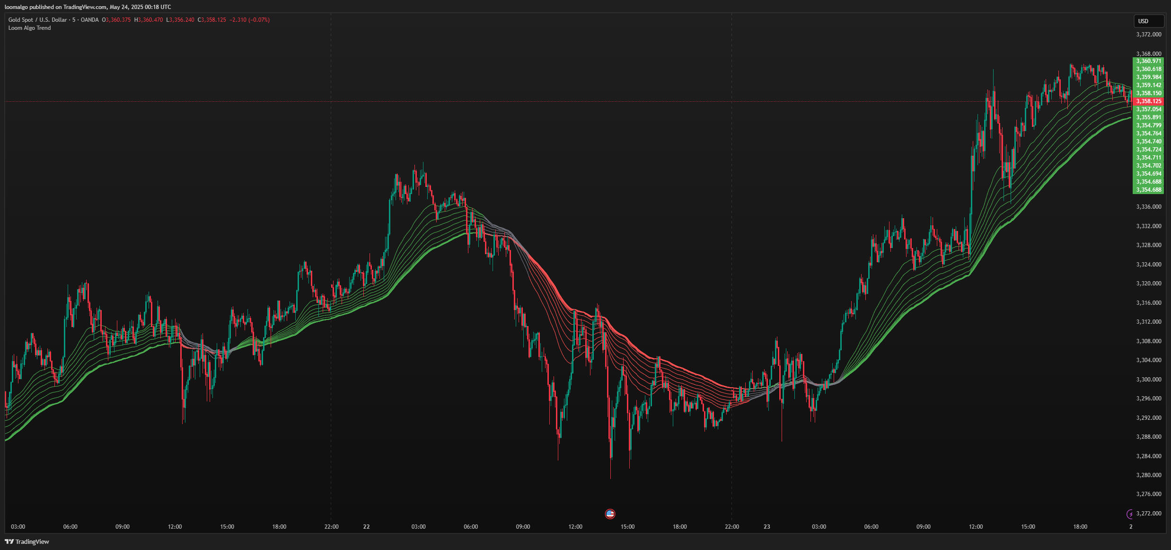Click the loomalgo published on TradingView.com header

coord(88,7)
